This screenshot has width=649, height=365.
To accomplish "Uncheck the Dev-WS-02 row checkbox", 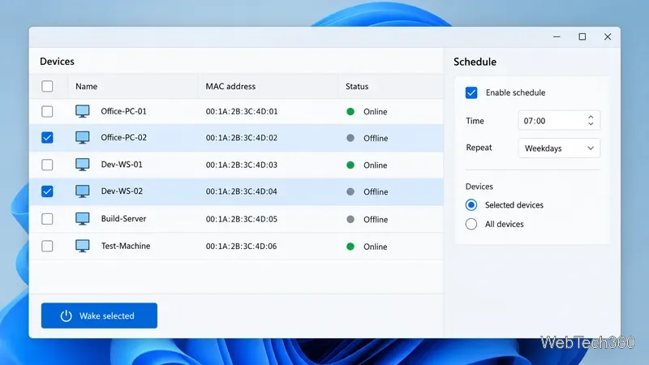I will coord(47,191).
